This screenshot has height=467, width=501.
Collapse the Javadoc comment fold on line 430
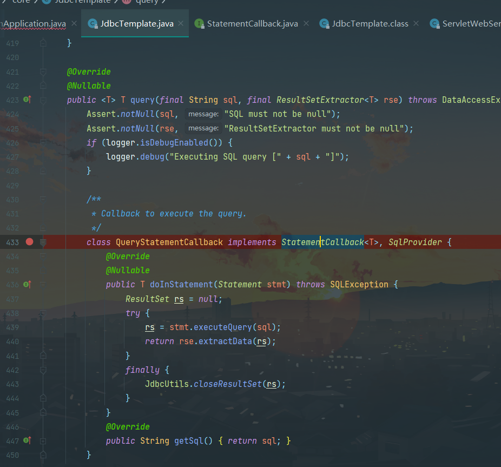(43, 200)
